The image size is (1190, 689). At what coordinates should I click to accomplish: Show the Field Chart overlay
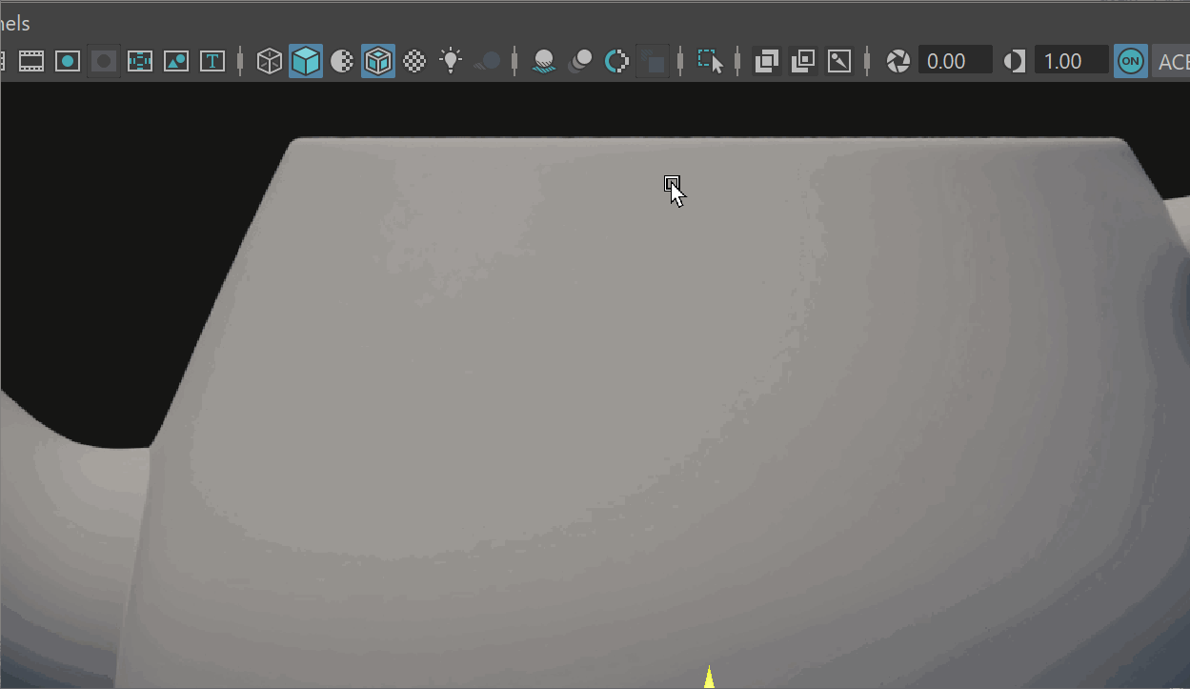[x=140, y=61]
